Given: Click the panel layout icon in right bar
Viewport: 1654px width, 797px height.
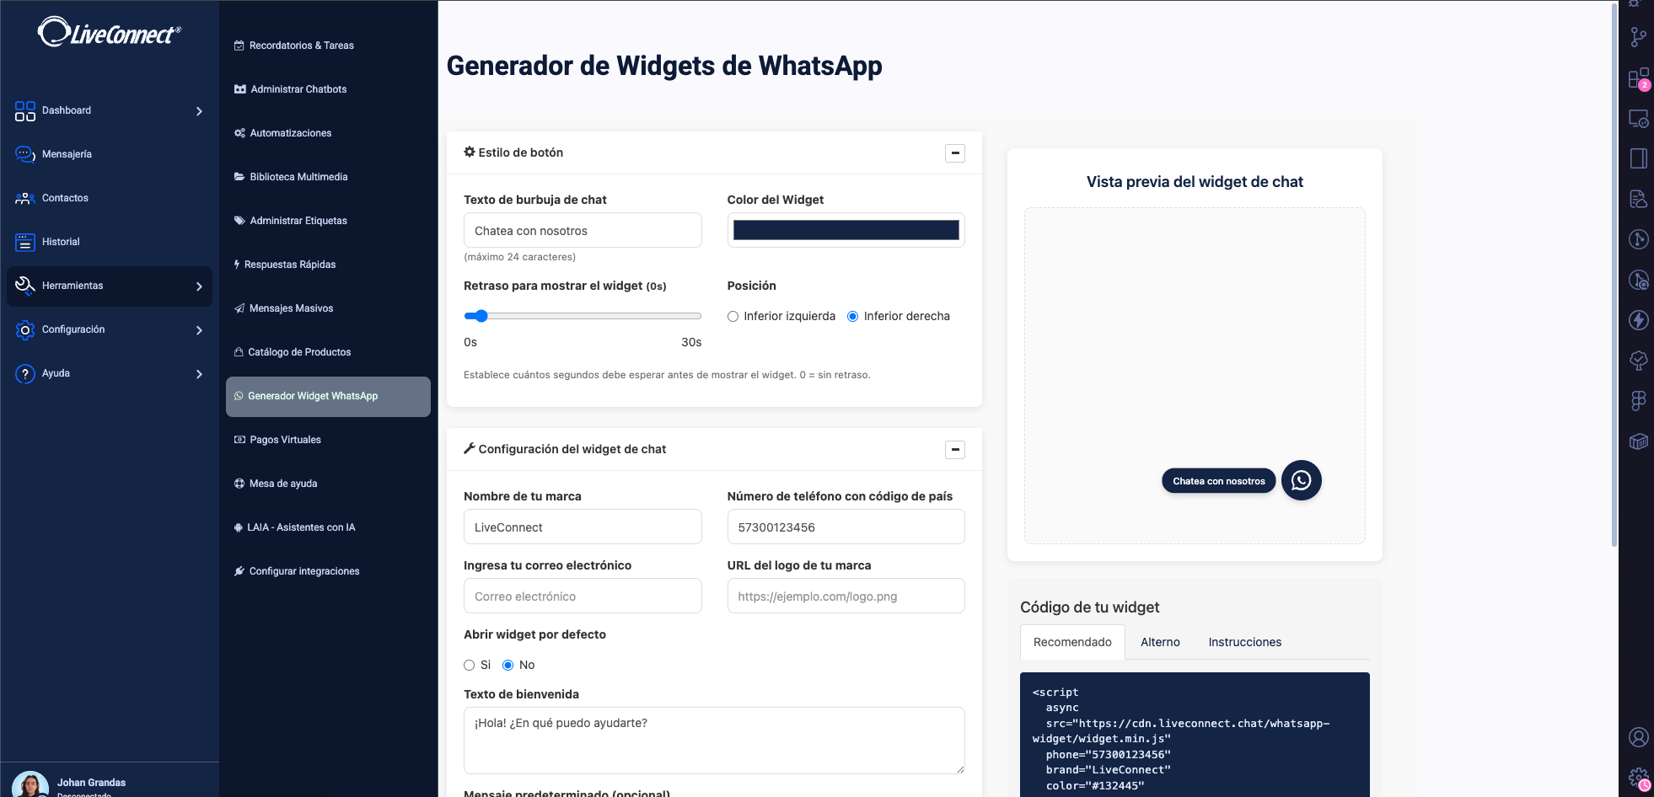Looking at the screenshot, I should tap(1638, 158).
